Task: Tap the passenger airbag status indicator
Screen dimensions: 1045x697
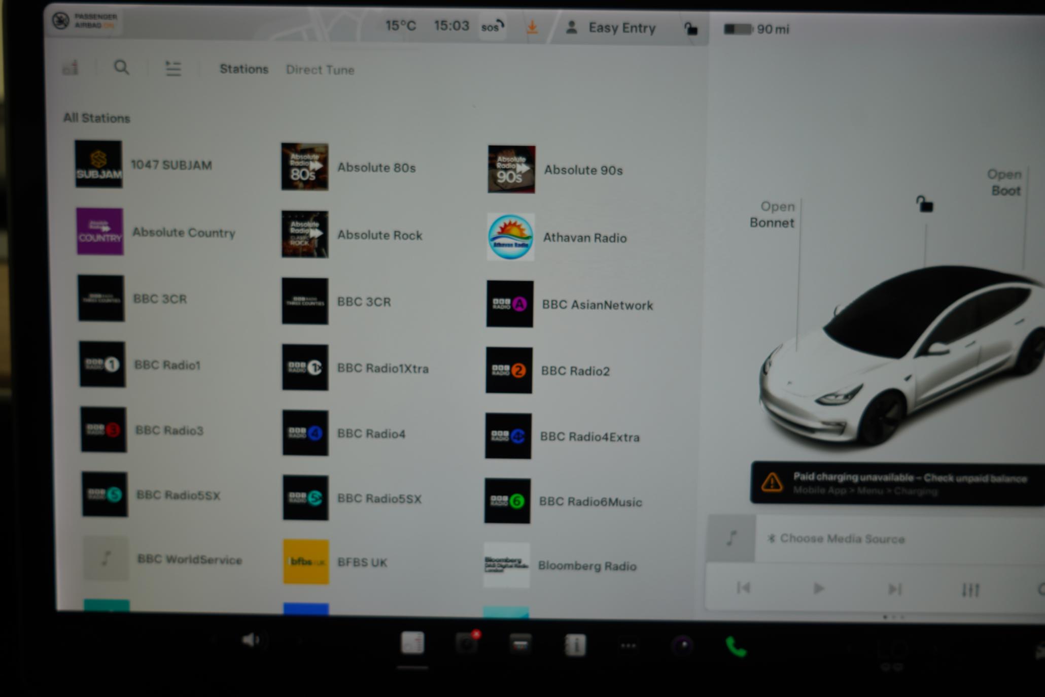Action: click(85, 21)
